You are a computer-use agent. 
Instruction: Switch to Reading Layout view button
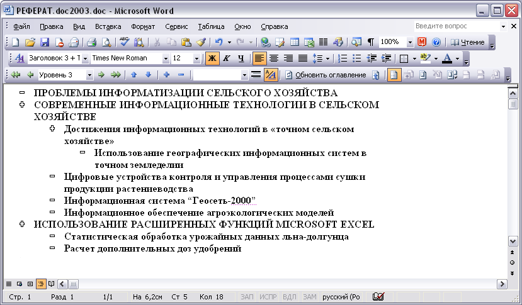pyautogui.click(x=51, y=284)
